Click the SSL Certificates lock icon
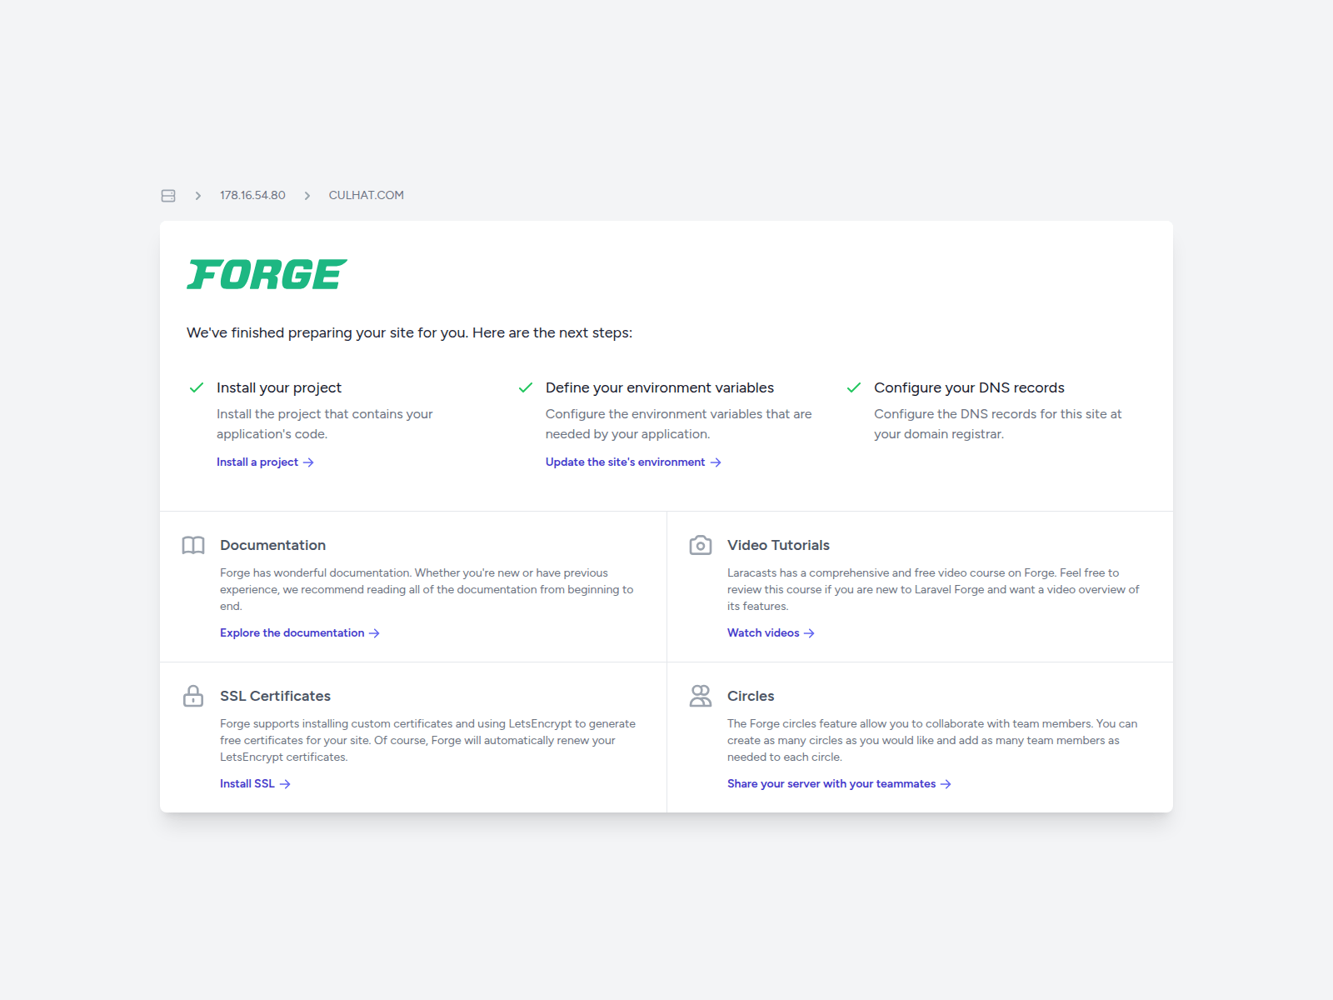The width and height of the screenshot is (1333, 1000). [193, 696]
